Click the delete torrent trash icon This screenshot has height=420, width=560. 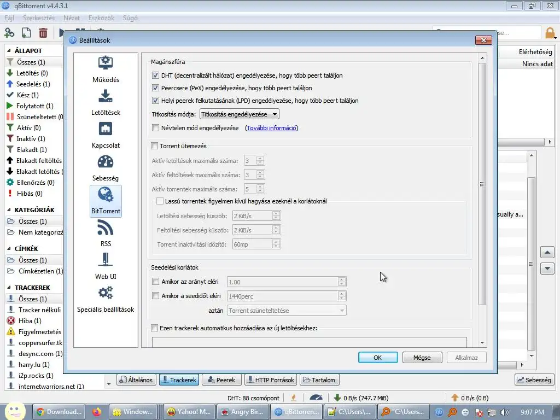(x=43, y=33)
